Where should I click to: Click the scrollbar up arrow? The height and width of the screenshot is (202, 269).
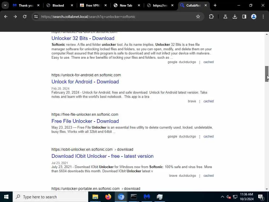[x=267, y=34]
